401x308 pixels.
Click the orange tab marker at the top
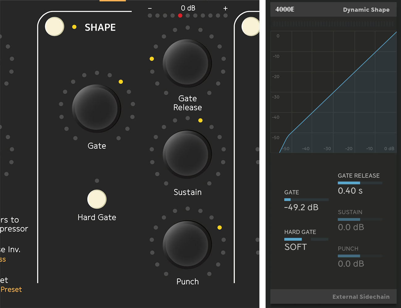tap(113, 1)
